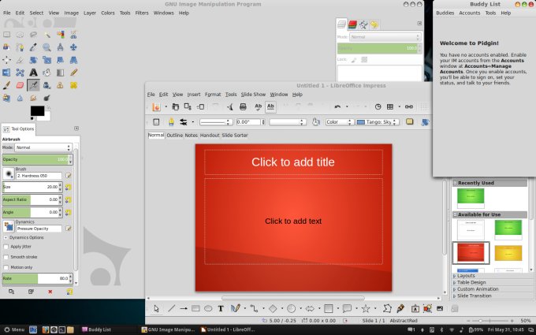
Task: Check the Motion only option
Action: 6,267
